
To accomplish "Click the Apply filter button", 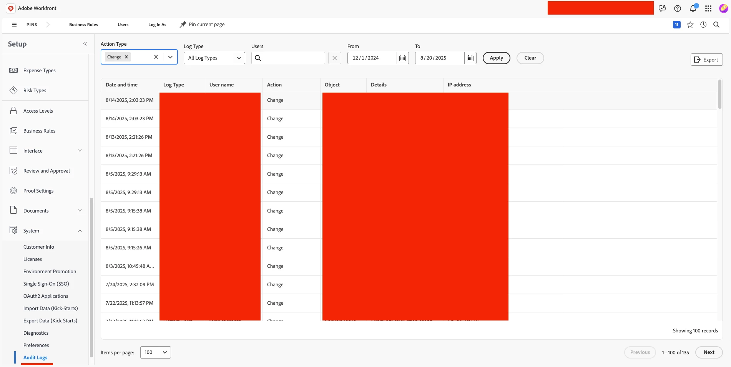I will 496,58.
